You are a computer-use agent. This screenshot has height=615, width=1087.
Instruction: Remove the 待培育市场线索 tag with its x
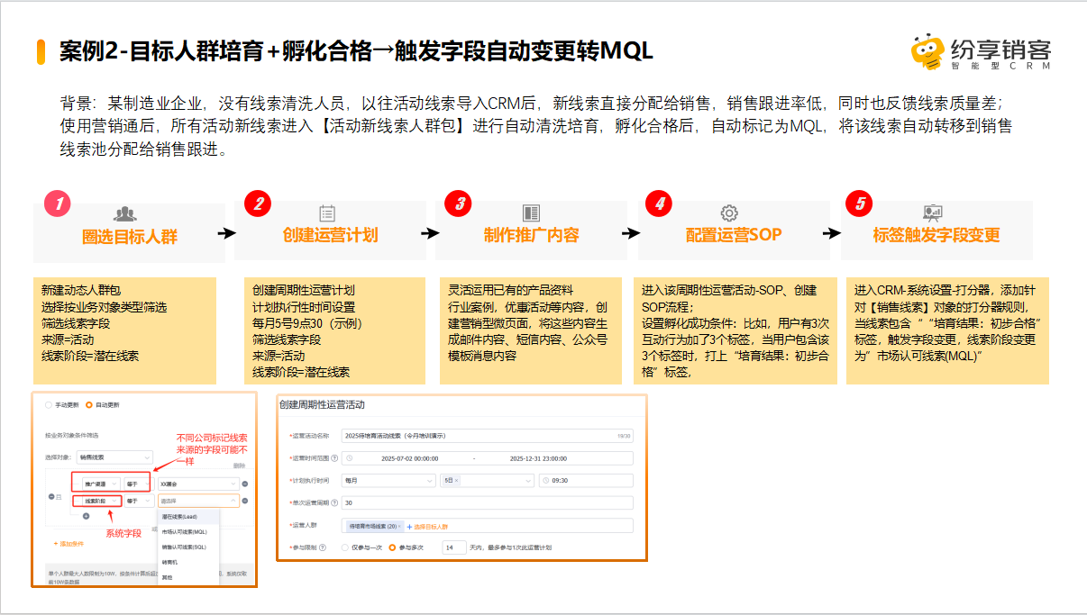[399, 526]
